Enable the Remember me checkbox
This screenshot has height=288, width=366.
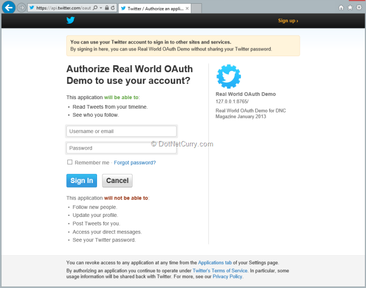point(69,162)
